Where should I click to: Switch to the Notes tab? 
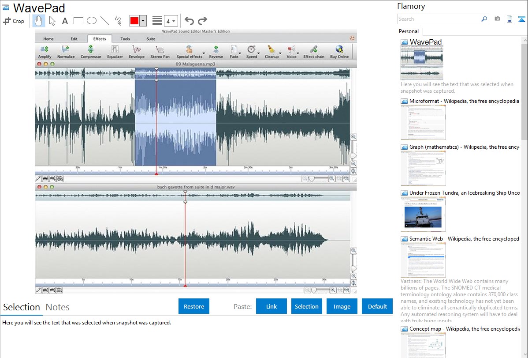pos(57,307)
